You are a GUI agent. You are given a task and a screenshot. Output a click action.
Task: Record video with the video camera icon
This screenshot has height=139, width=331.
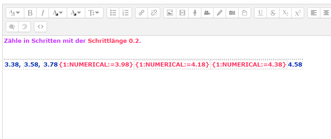(207, 13)
